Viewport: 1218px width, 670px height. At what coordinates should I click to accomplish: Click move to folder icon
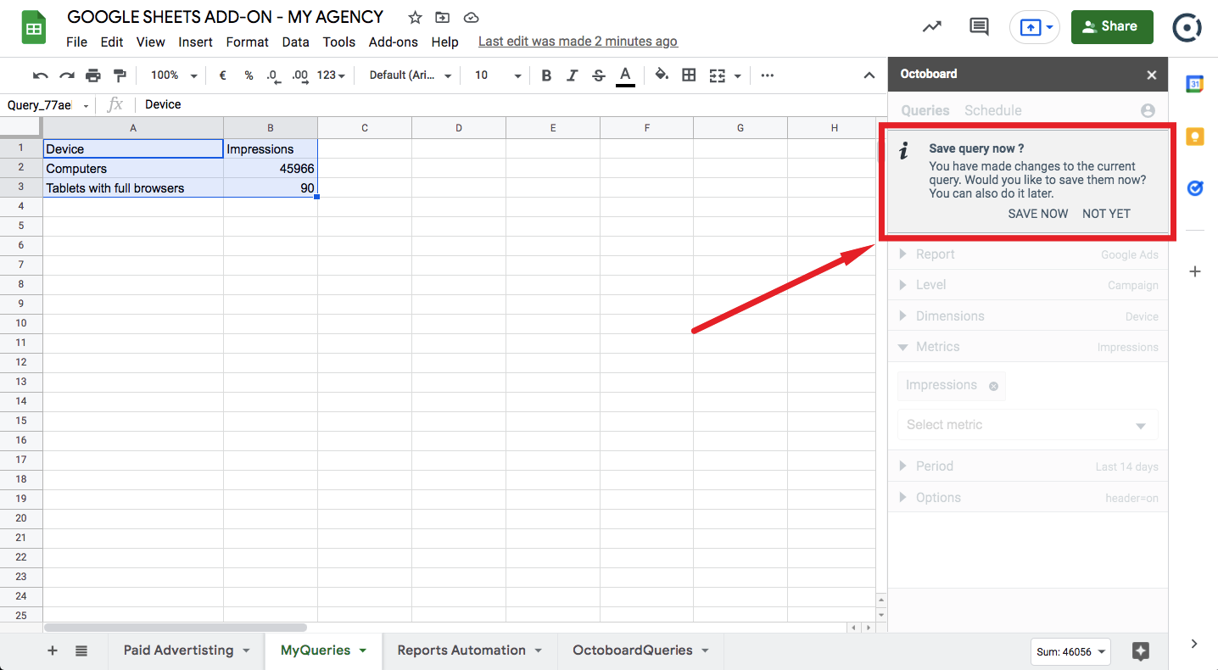(442, 18)
